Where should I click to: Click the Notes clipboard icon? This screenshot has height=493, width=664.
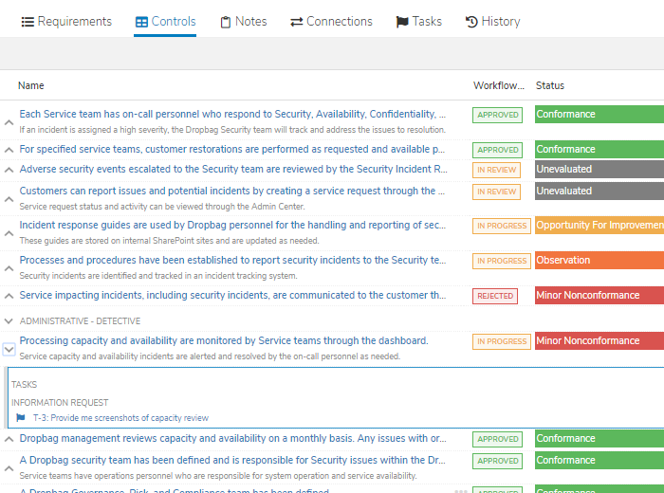click(x=226, y=22)
